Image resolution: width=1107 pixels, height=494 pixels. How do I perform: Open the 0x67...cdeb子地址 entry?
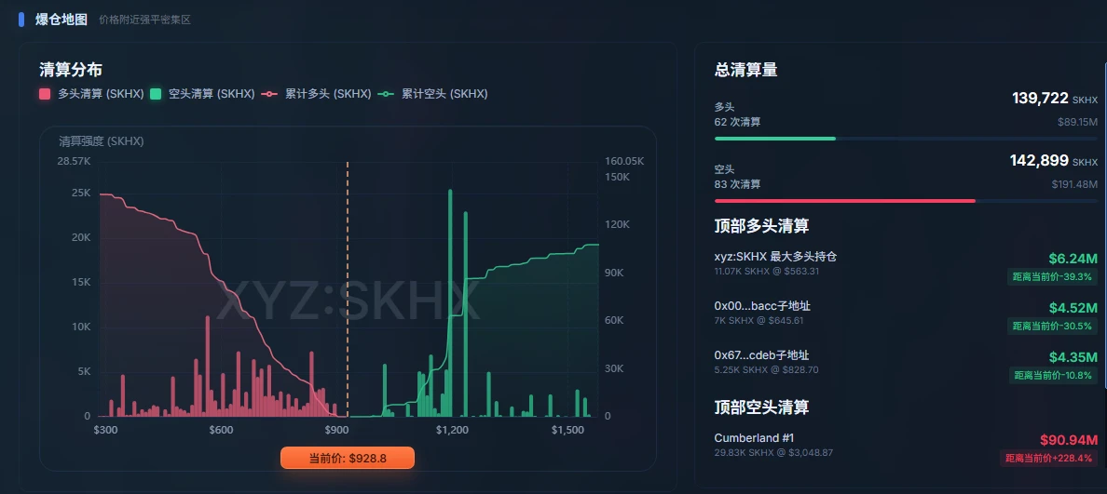pyautogui.click(x=762, y=354)
